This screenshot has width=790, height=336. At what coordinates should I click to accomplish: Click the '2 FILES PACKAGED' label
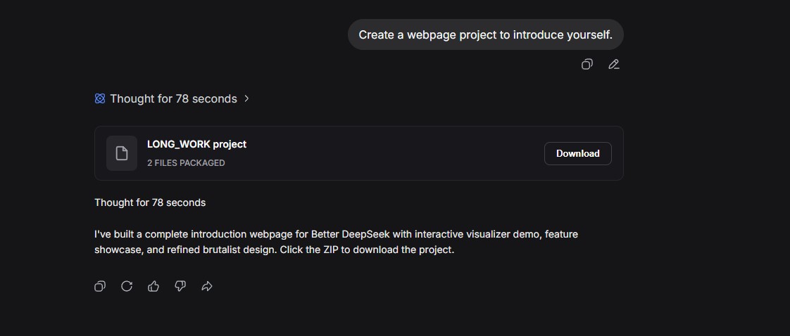click(x=186, y=163)
